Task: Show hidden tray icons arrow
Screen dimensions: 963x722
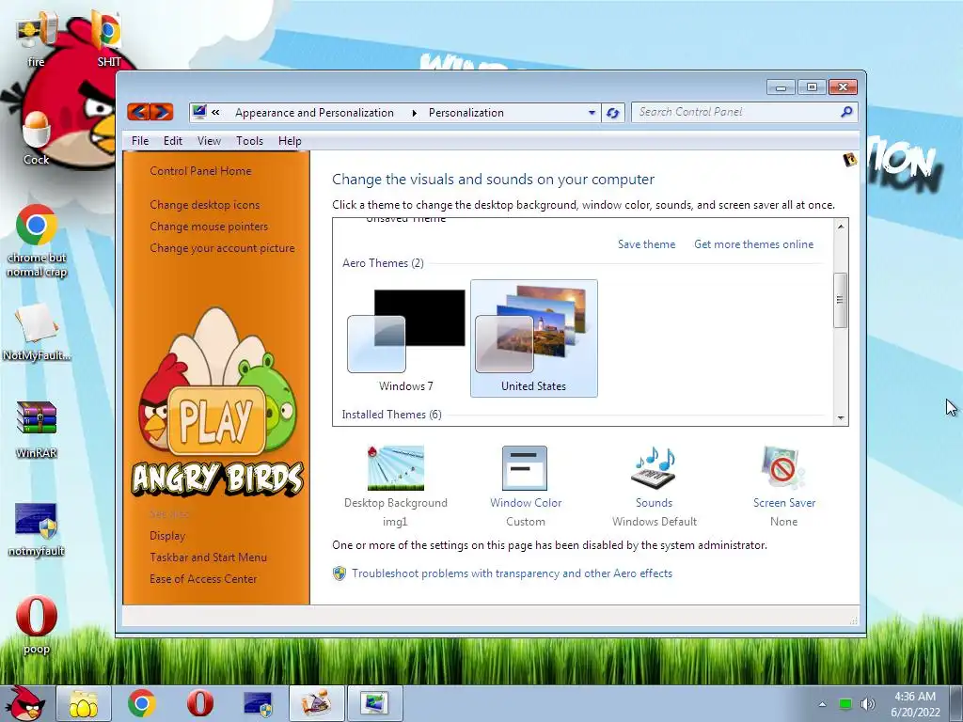Action: [x=822, y=704]
